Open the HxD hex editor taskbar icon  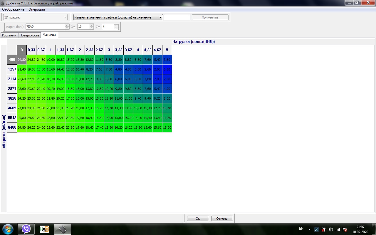click(44, 229)
